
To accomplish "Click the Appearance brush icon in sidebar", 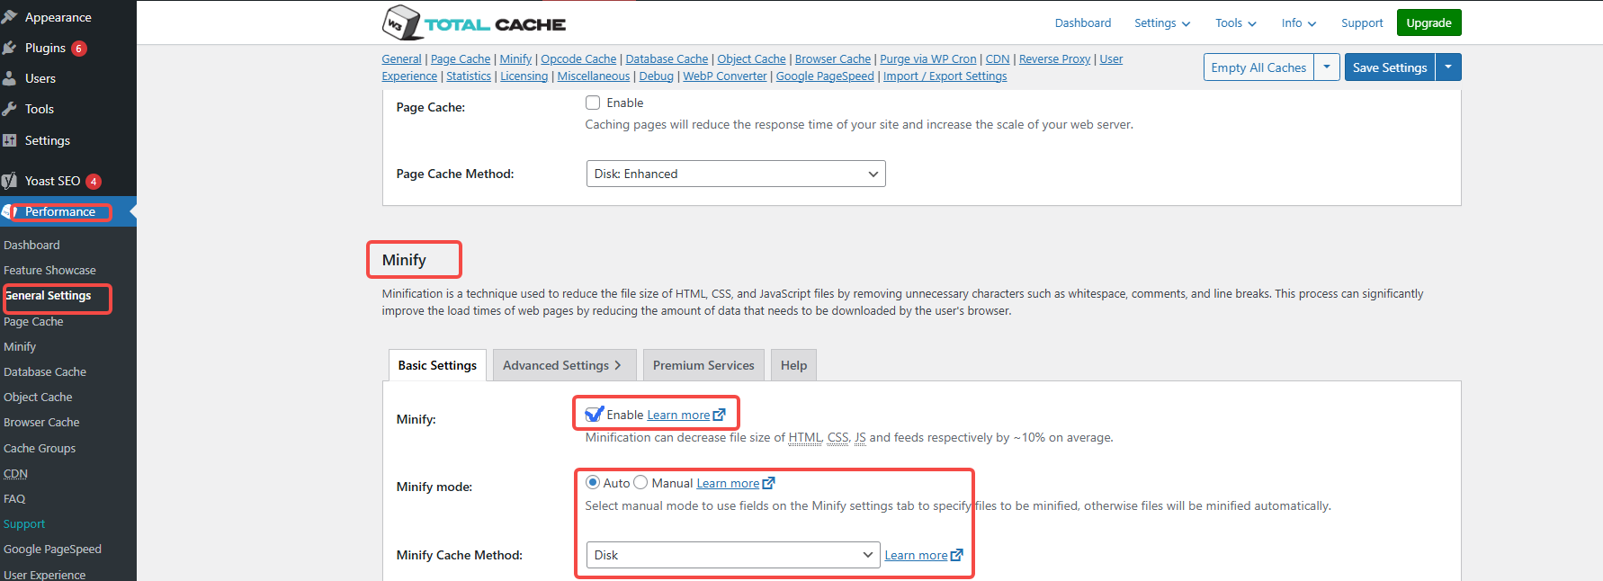I will coord(10,17).
